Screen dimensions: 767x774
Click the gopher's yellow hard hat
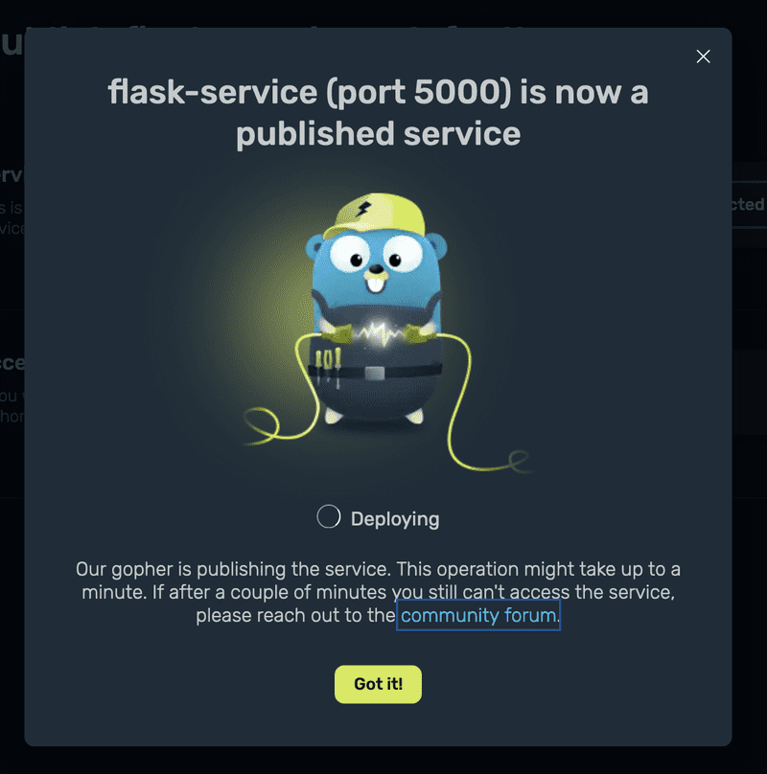pyautogui.click(x=378, y=215)
